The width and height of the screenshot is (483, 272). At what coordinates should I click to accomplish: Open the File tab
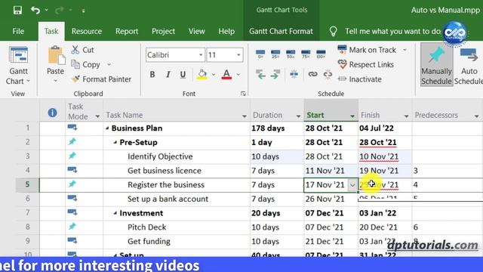(x=18, y=31)
